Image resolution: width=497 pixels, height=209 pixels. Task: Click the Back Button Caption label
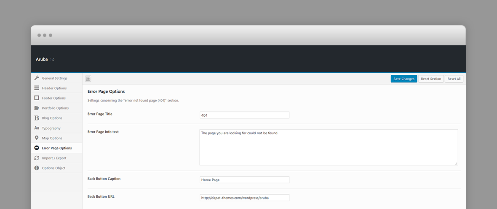104,179
